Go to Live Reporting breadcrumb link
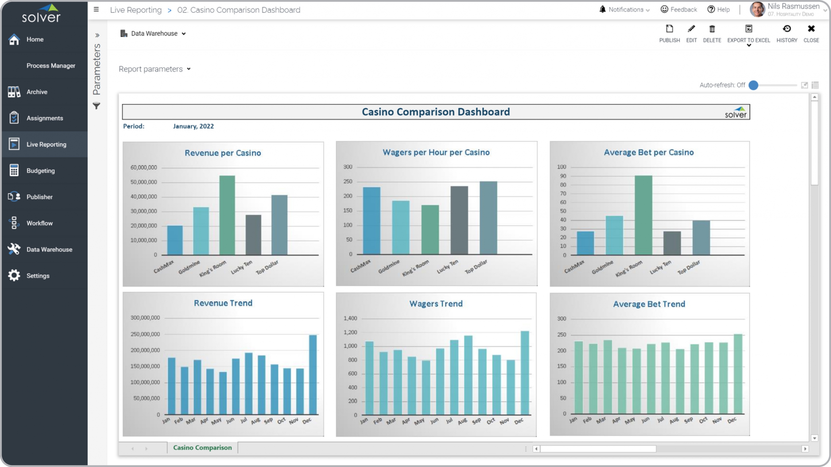 [136, 10]
